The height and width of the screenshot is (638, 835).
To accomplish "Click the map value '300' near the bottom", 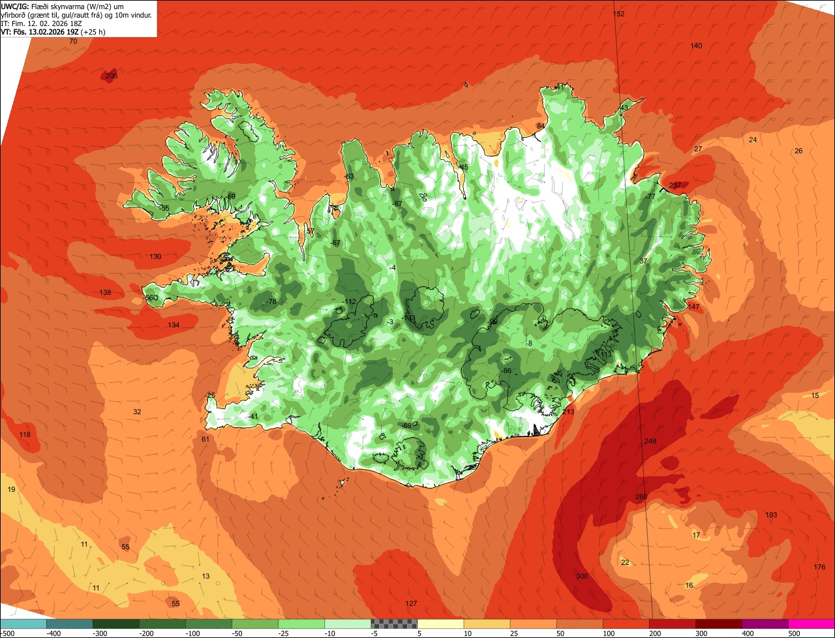I will [x=582, y=576].
